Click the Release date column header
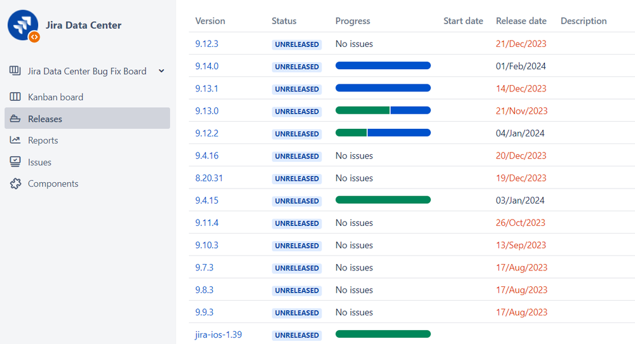The width and height of the screenshot is (635, 344). (521, 21)
